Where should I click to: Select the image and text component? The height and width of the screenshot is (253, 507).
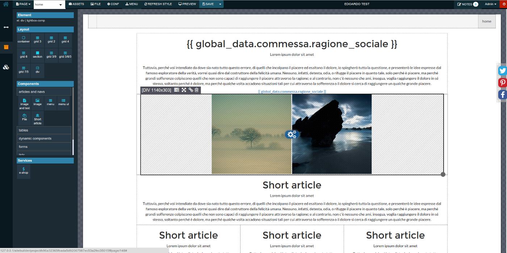coord(24,104)
